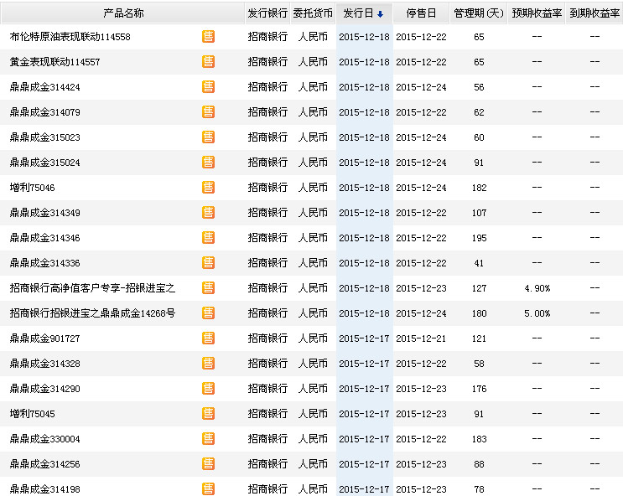Viewport: 623px width, 496px height.
Task: Click the 售 icon for 鼎鼎成金901727
Action: [208, 338]
